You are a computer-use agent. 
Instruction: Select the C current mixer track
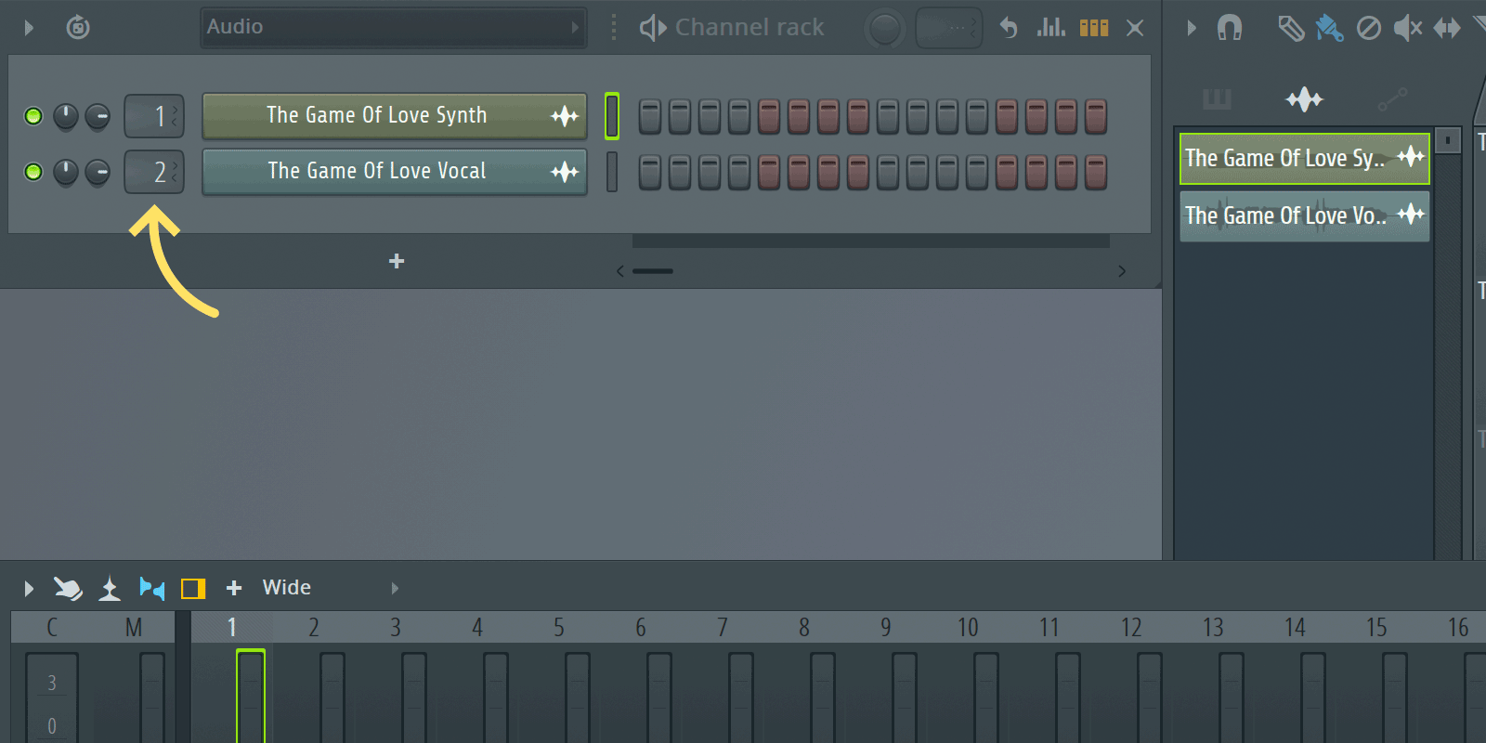pyautogui.click(x=52, y=628)
